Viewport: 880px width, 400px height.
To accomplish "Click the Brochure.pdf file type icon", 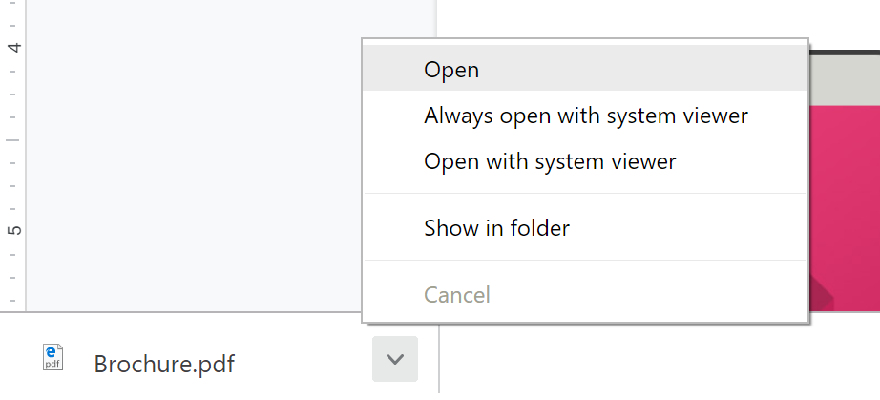I will click(53, 358).
